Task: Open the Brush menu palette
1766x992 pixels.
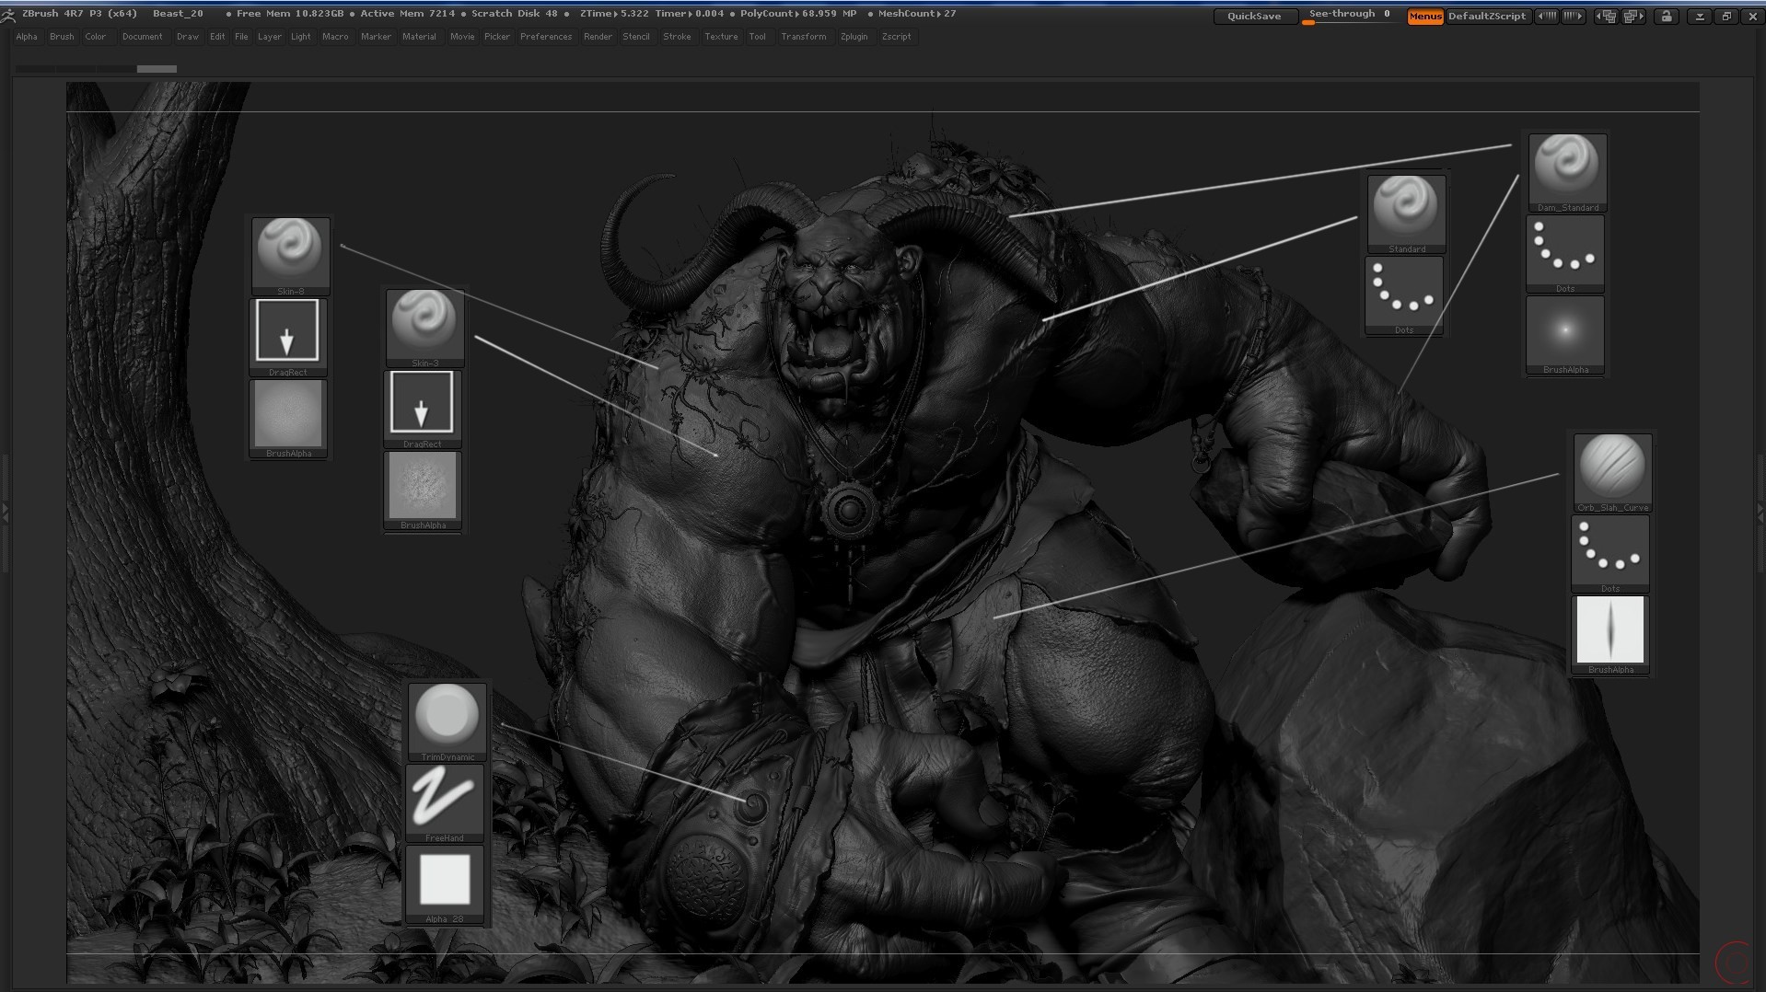Action: tap(62, 37)
